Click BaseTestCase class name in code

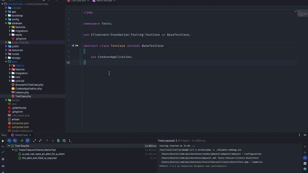tap(153, 46)
